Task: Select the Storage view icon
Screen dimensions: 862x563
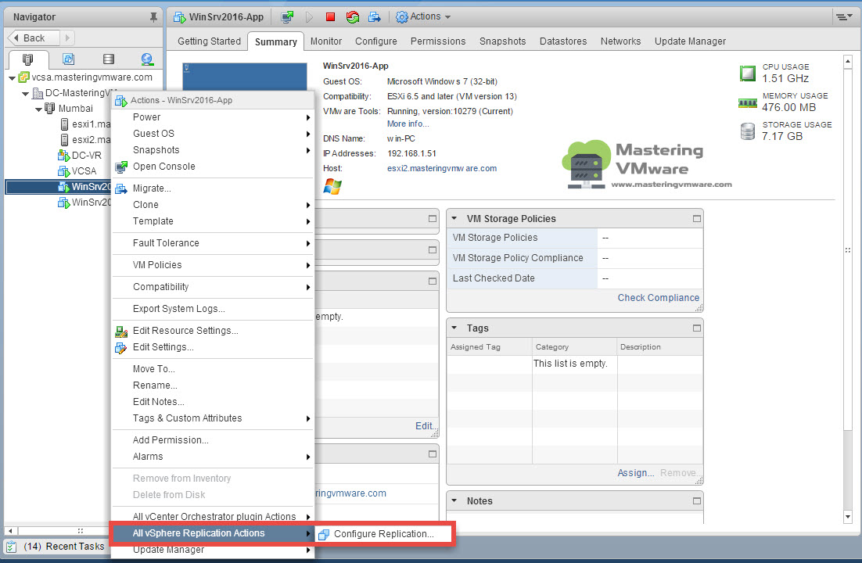Action: point(109,59)
